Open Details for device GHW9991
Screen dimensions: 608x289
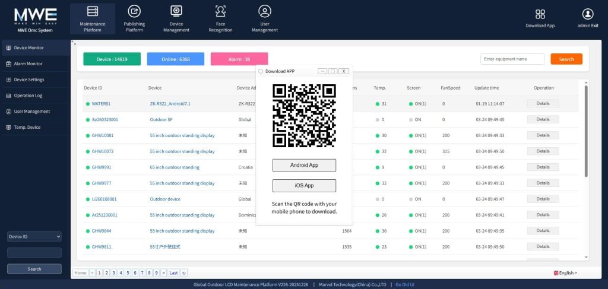(x=543, y=167)
